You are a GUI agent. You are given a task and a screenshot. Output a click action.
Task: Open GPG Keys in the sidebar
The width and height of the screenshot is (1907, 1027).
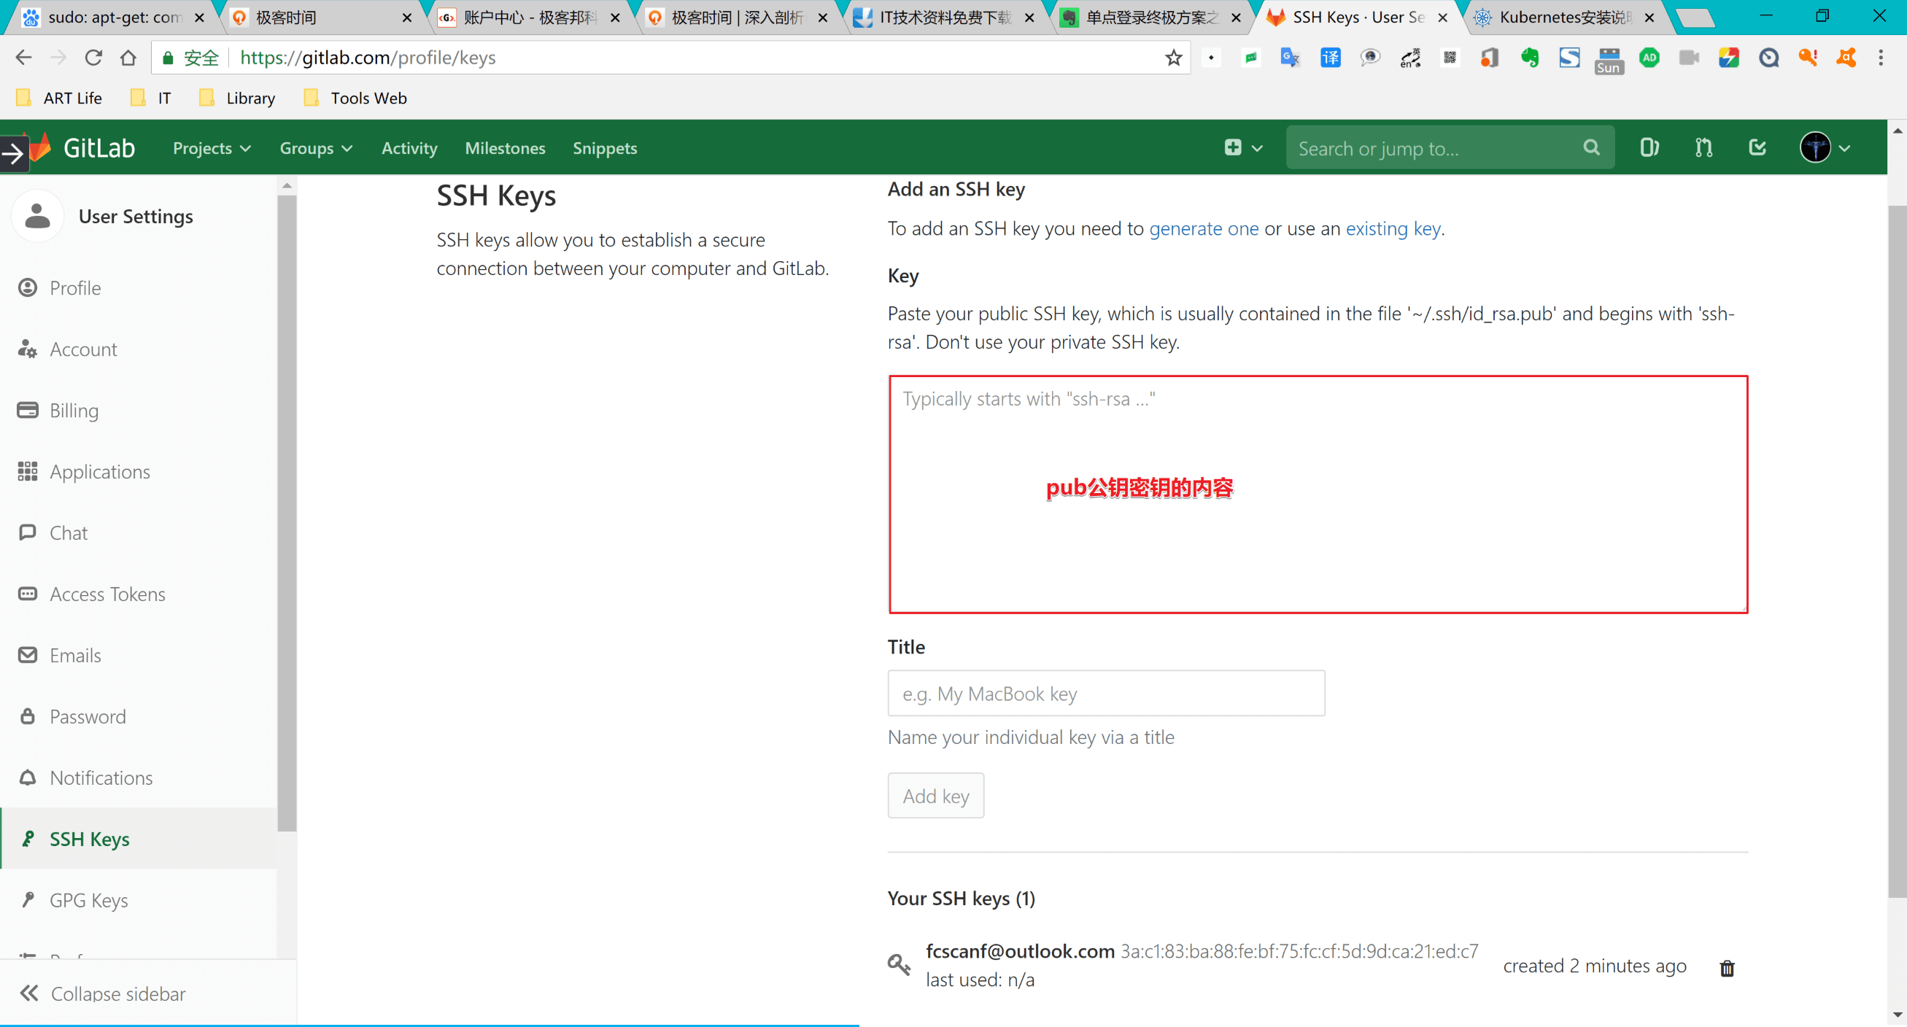(89, 900)
